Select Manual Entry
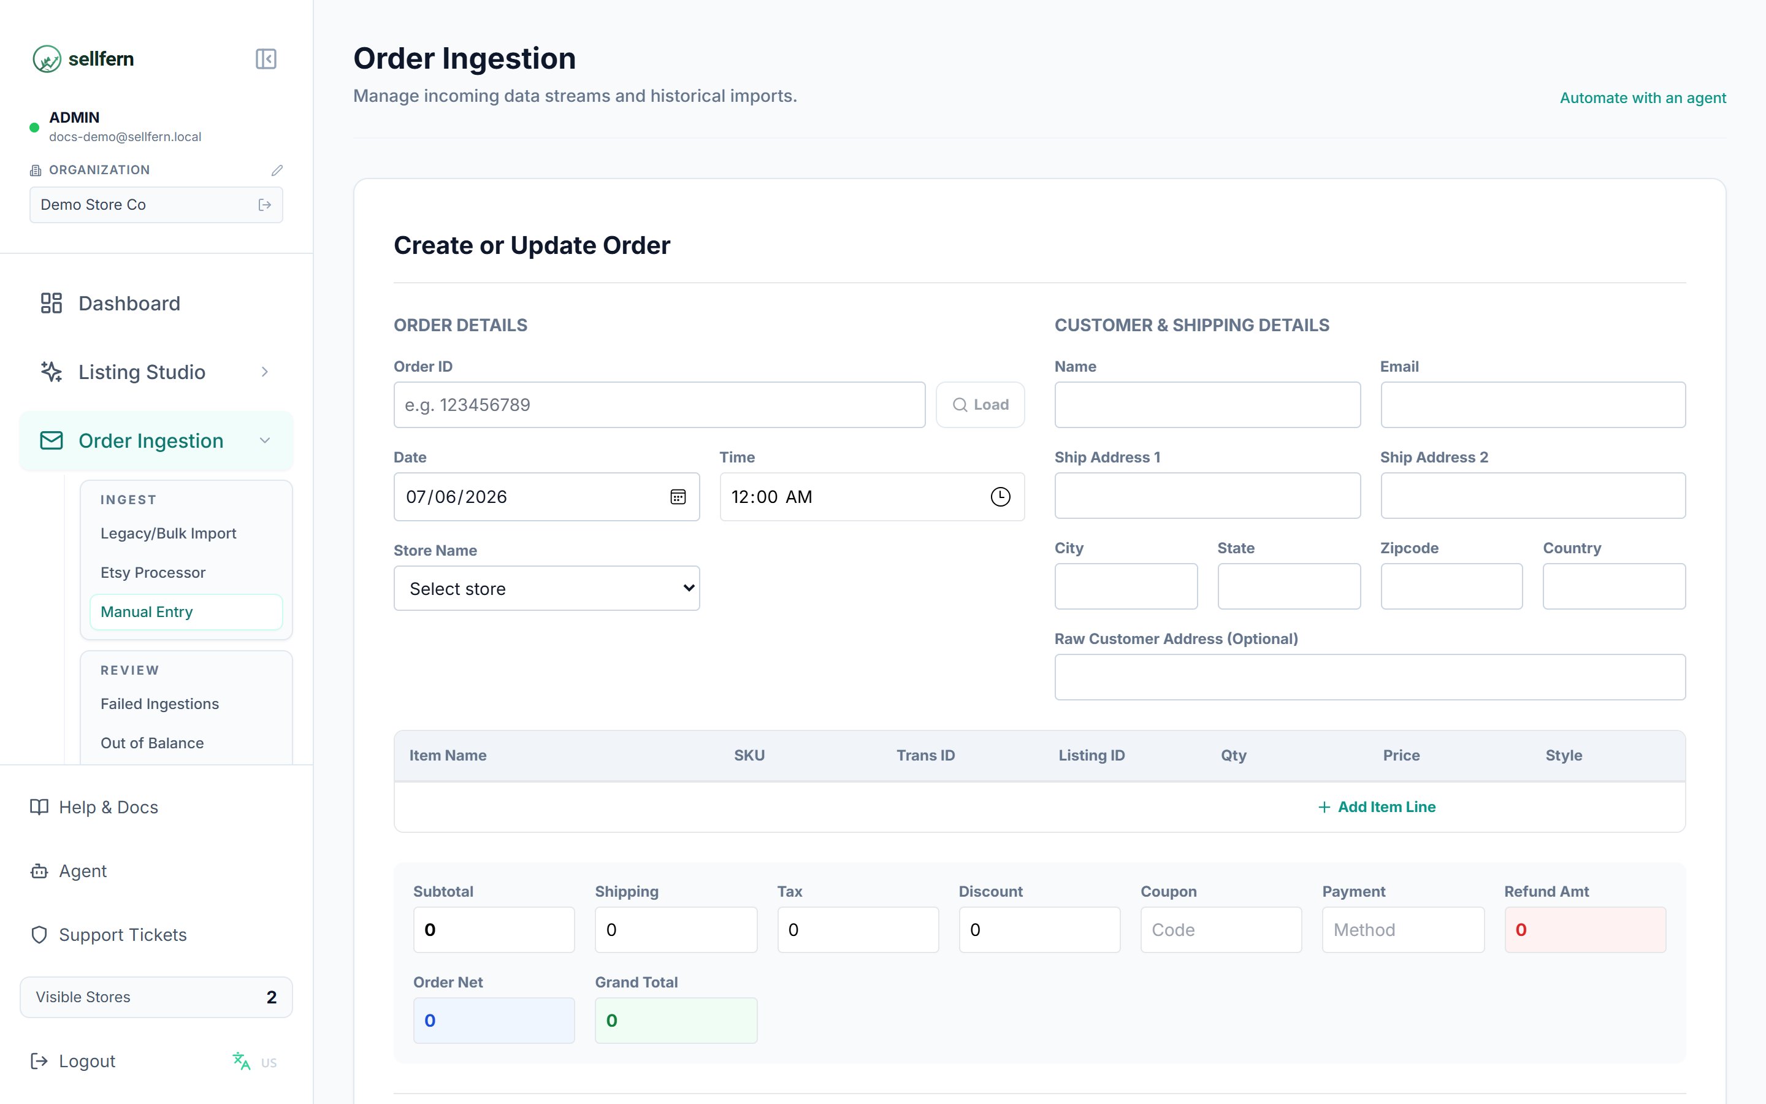Image resolution: width=1766 pixels, height=1104 pixels. [186, 612]
